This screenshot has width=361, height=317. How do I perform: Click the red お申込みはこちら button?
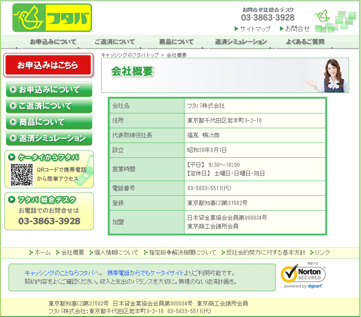pos(48,65)
